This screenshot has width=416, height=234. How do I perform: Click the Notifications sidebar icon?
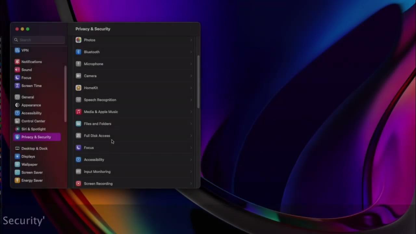click(17, 62)
